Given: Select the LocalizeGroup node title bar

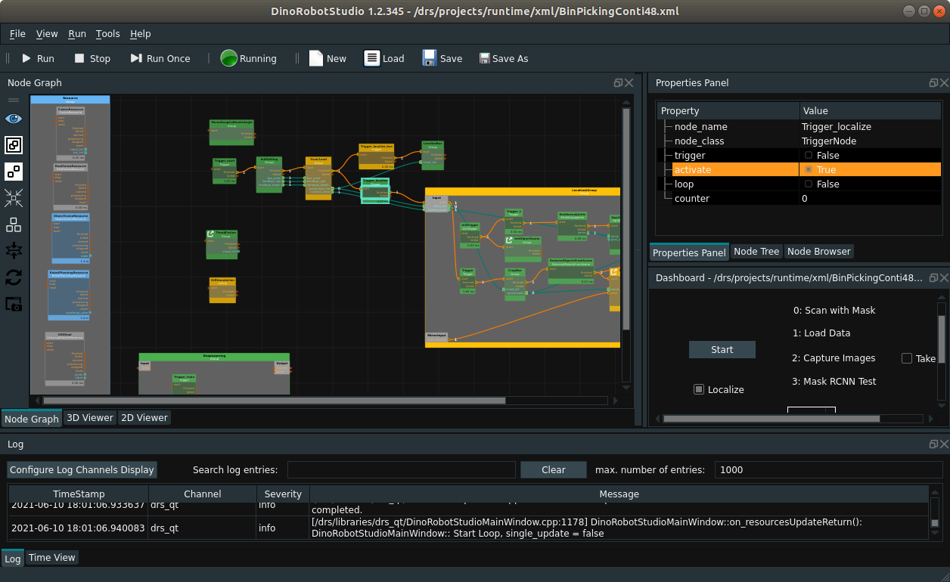Looking at the screenshot, I should coord(523,190).
